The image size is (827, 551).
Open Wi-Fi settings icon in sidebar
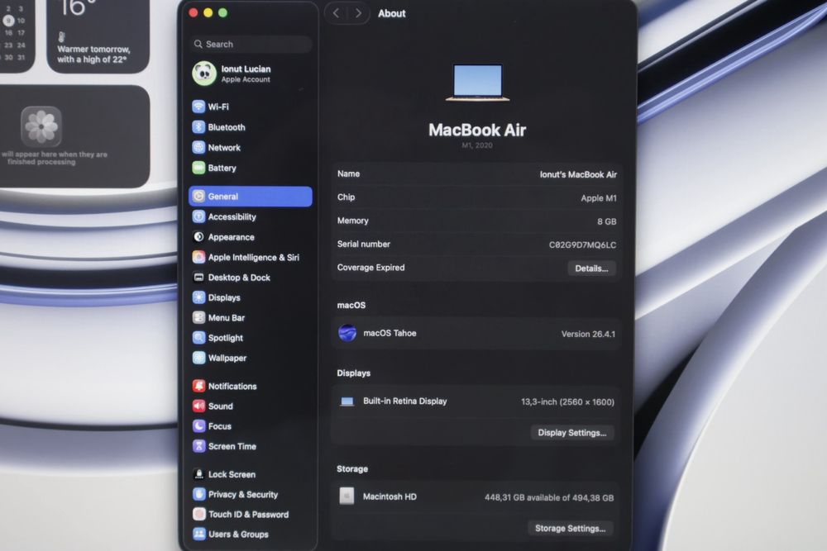click(x=198, y=107)
